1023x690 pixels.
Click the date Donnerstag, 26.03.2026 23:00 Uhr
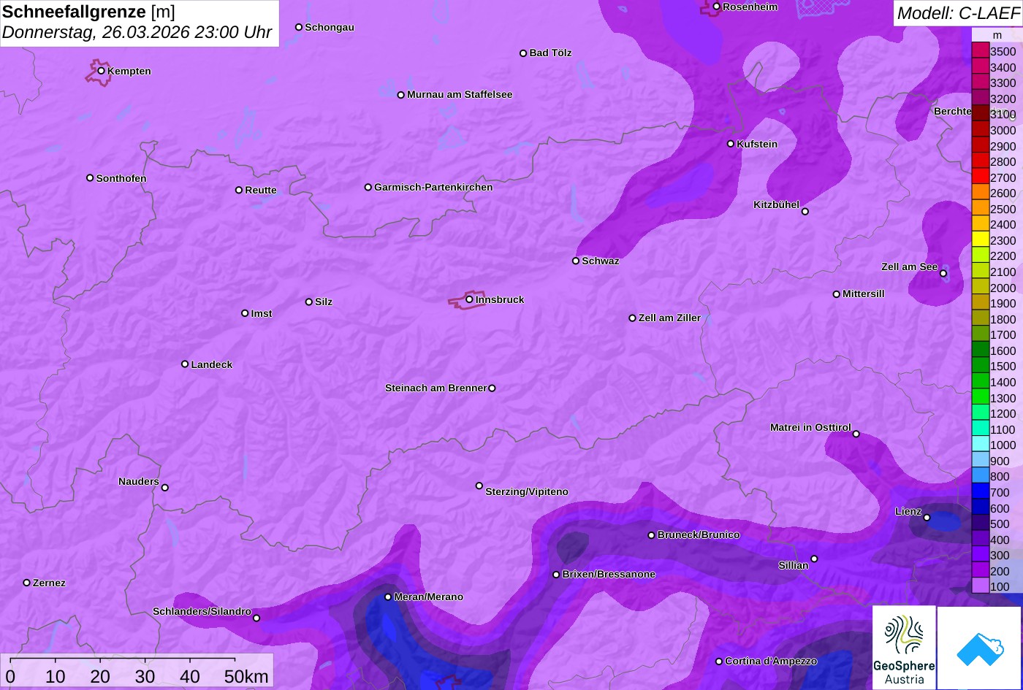tap(137, 33)
